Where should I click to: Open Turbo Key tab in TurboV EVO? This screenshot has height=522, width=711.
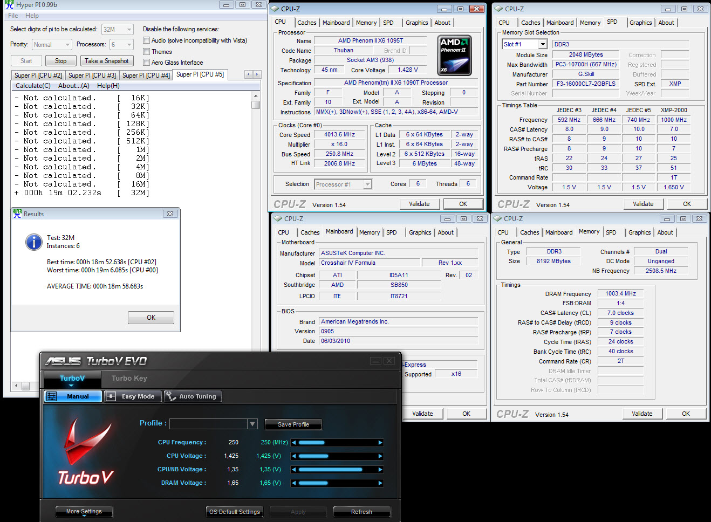pyautogui.click(x=129, y=378)
